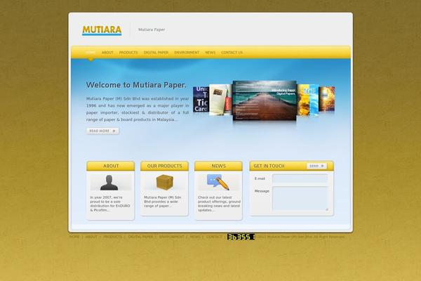Image resolution: width=421 pixels, height=281 pixels.
Task: Click the footer PRODUCTS link
Action: (x=112, y=237)
